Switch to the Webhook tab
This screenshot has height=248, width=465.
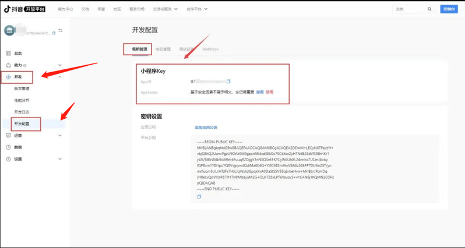click(x=210, y=49)
